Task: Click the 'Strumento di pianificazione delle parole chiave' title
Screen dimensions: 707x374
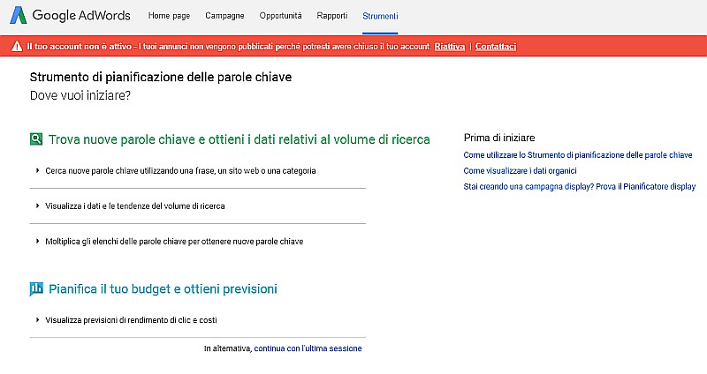Action: [x=161, y=78]
